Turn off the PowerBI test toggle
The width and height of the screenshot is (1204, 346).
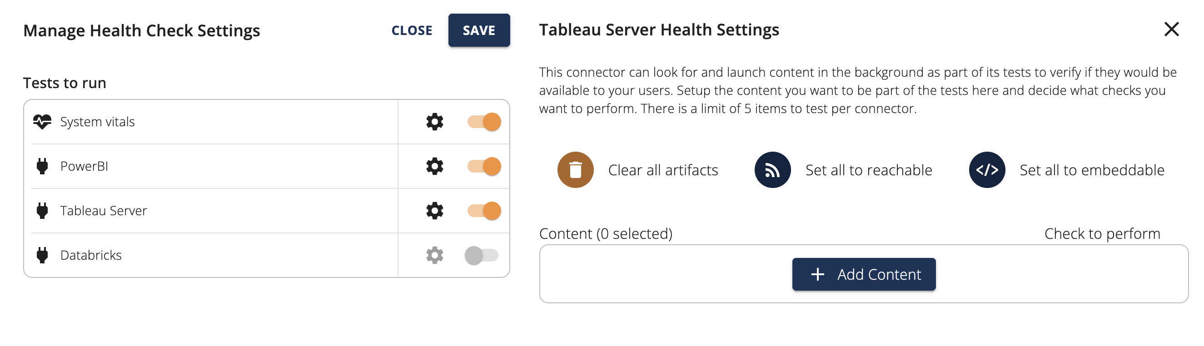point(484,166)
